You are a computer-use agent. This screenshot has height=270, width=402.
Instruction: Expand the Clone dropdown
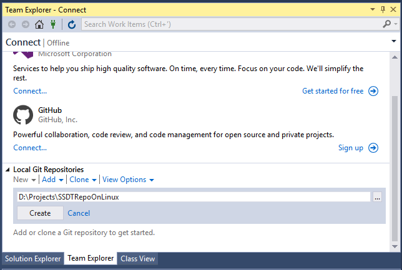click(83, 180)
